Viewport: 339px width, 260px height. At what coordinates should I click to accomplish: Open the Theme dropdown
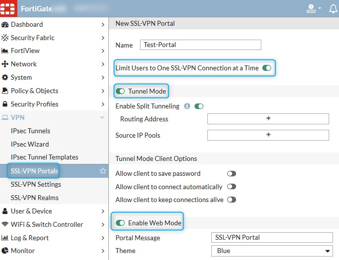pos(272,251)
